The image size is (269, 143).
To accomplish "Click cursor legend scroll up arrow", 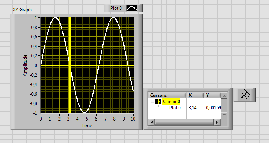I will tap(224, 96).
